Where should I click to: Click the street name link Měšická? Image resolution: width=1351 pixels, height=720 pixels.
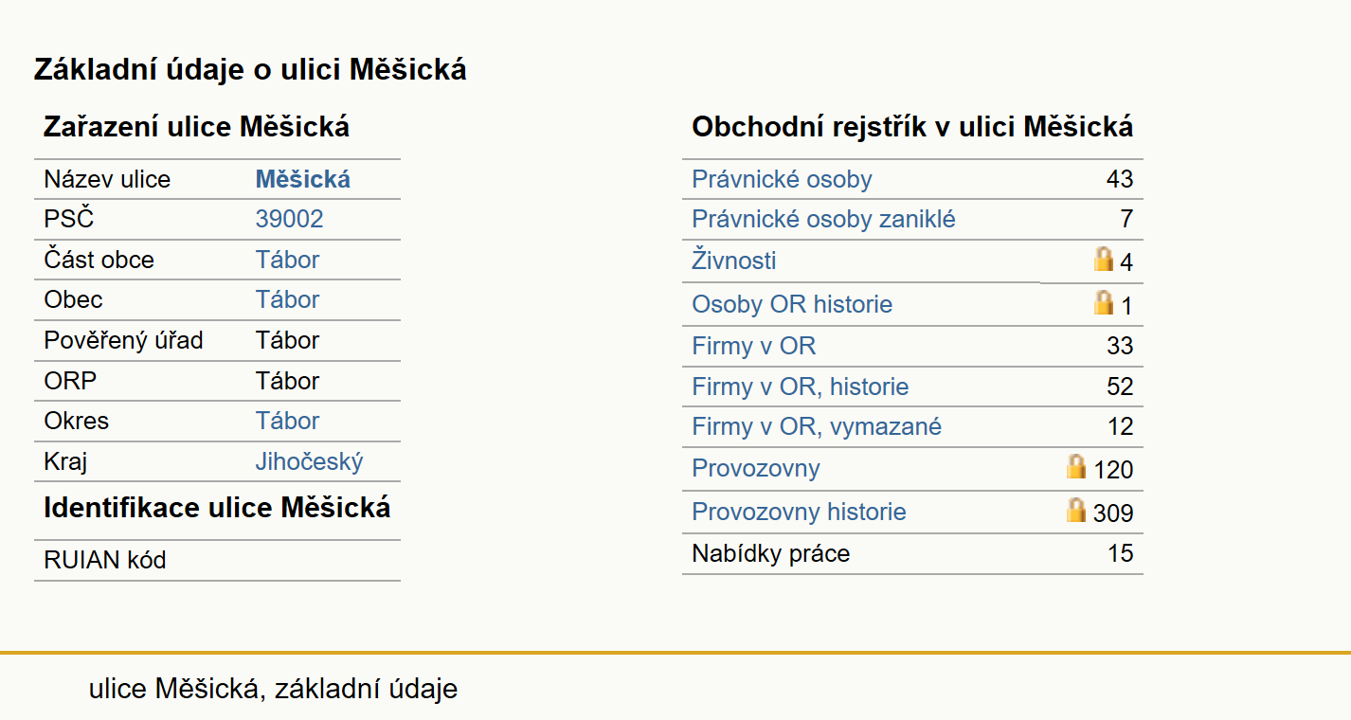tap(303, 179)
